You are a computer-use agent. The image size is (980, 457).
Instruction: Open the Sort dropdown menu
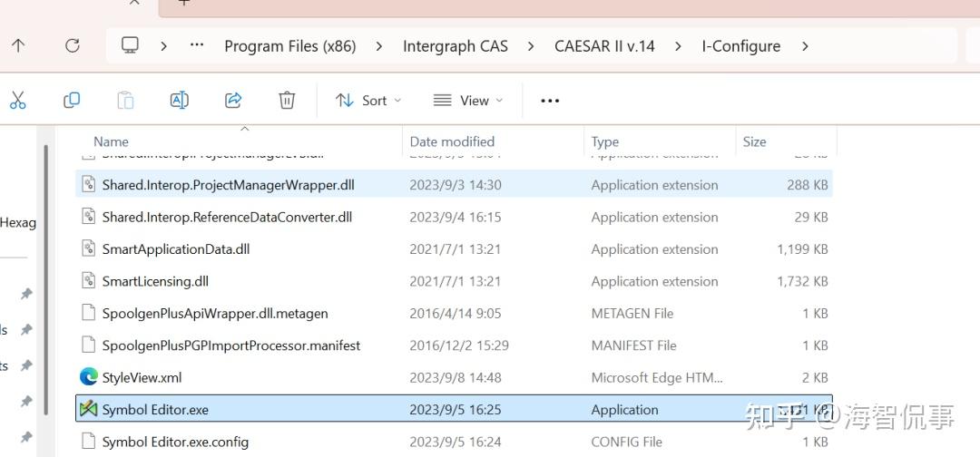coord(367,101)
